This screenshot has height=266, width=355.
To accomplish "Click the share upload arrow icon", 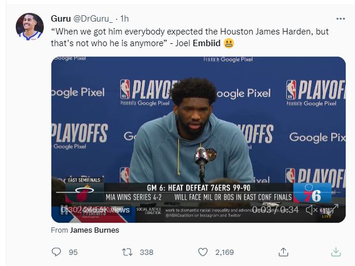I will [x=283, y=252].
